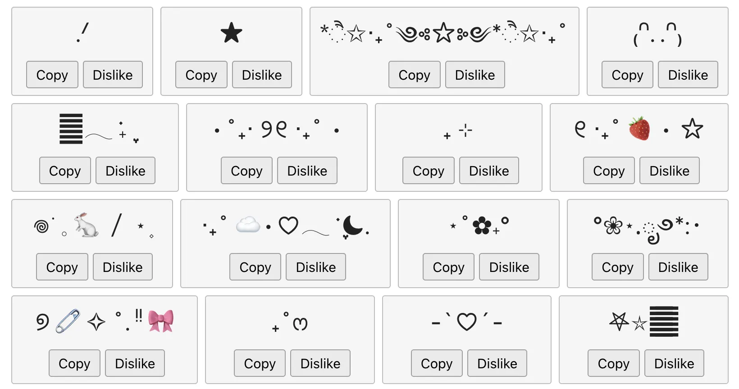Click the safety pin emoji

68,321
